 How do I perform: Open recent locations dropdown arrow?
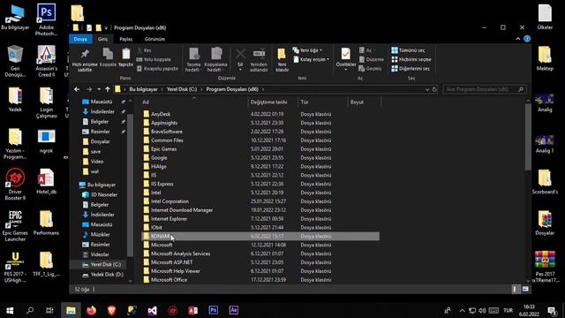pos(99,89)
